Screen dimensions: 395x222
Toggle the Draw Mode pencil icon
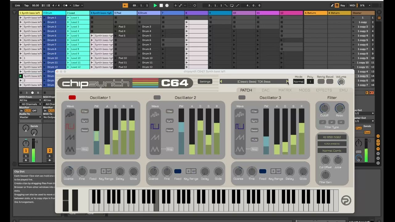332,5
